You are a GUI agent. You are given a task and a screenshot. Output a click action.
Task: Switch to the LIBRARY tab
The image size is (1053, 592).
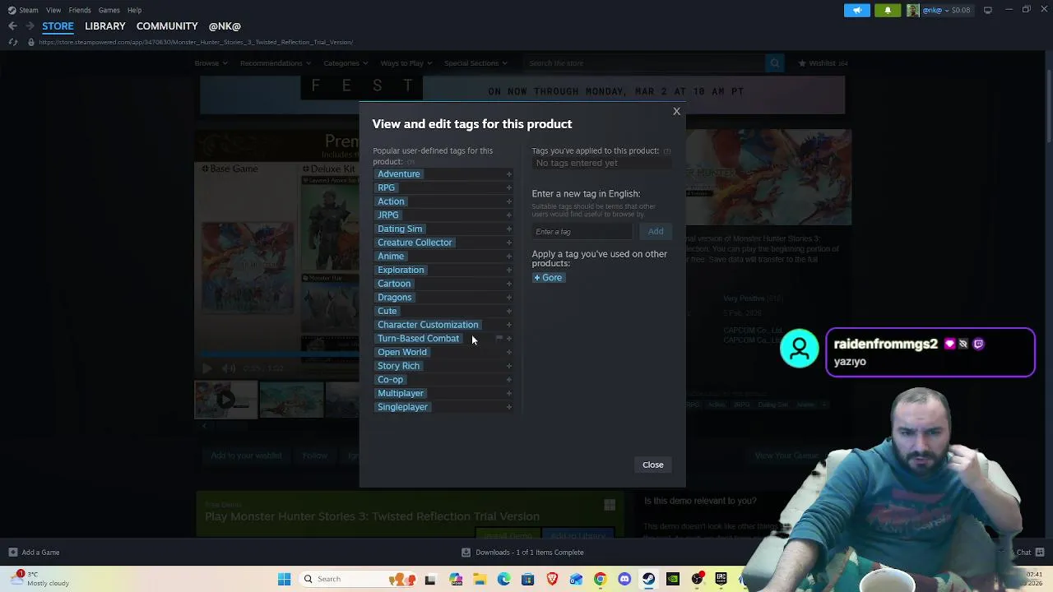click(105, 26)
